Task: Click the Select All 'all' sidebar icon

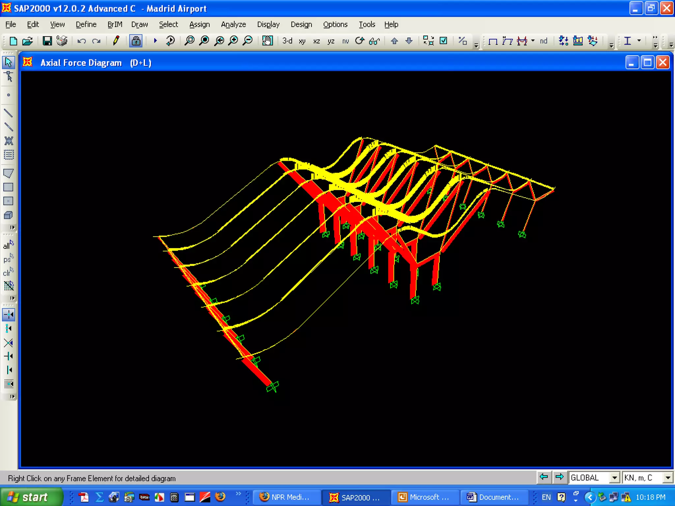Action: pyautogui.click(x=9, y=245)
